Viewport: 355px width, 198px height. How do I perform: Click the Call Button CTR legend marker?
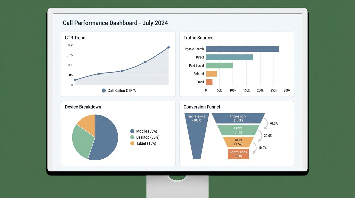click(103, 90)
